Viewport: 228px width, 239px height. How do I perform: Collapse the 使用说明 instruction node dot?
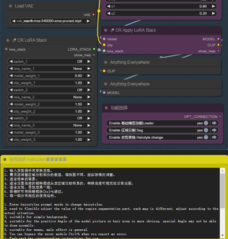click(x=5, y=160)
